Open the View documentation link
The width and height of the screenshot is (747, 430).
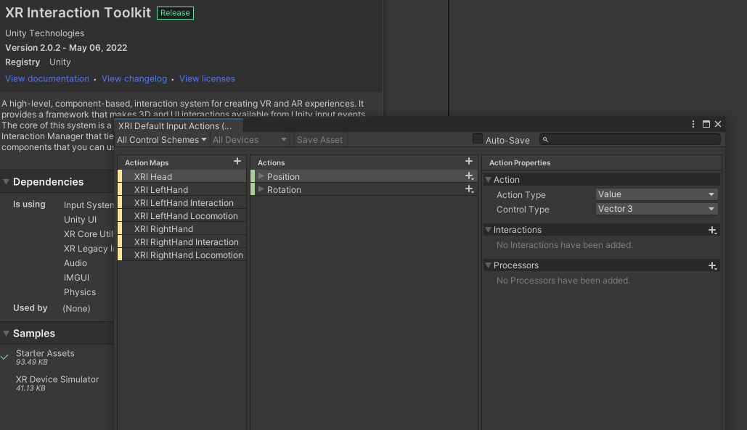(x=47, y=79)
